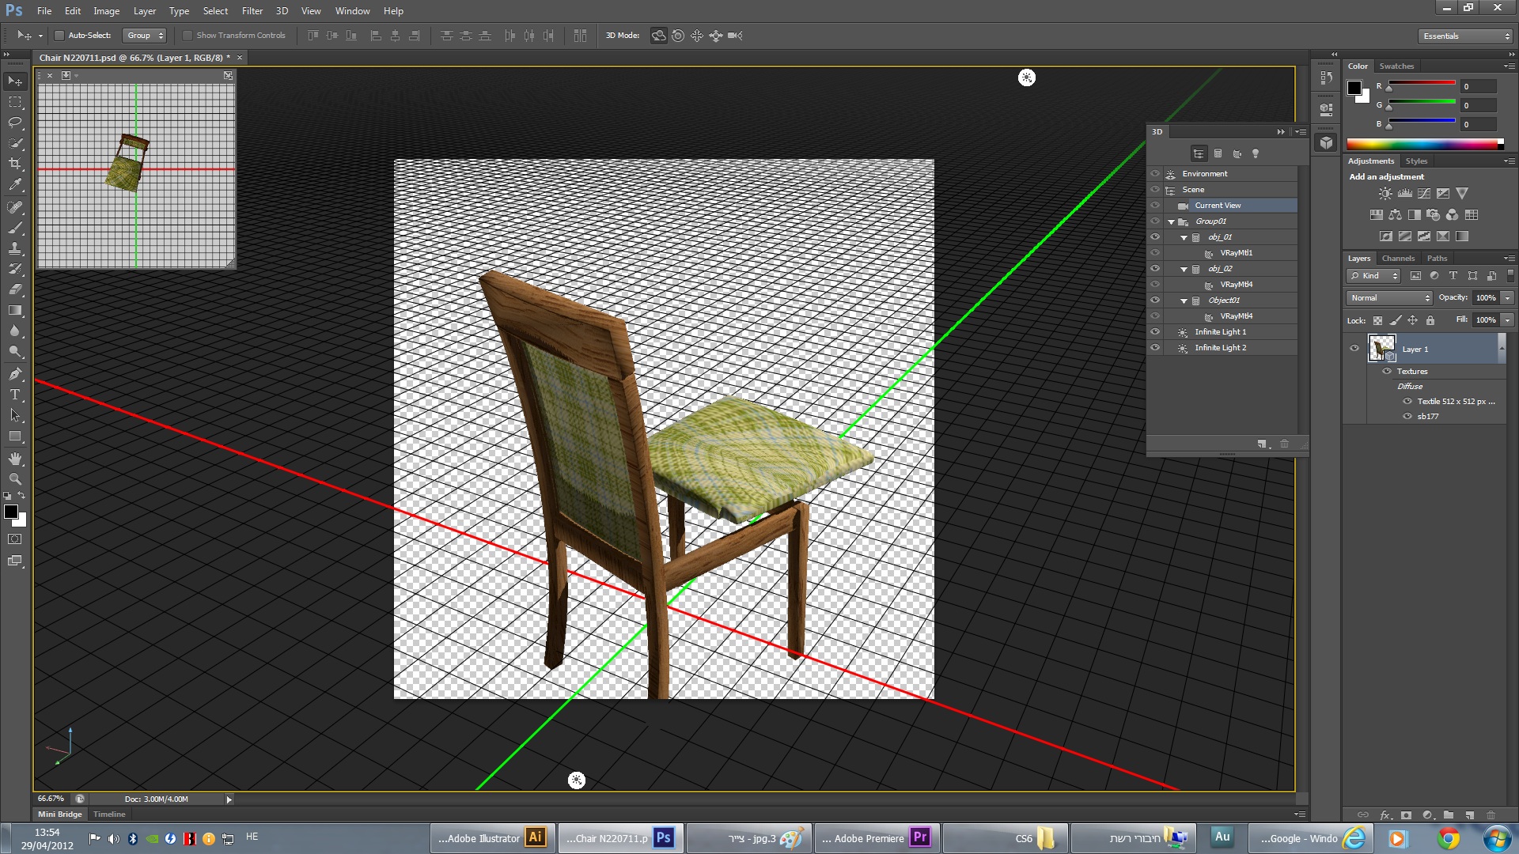Click the foreground color swatch in Color panel
This screenshot has height=854, width=1519.
(x=1354, y=87)
